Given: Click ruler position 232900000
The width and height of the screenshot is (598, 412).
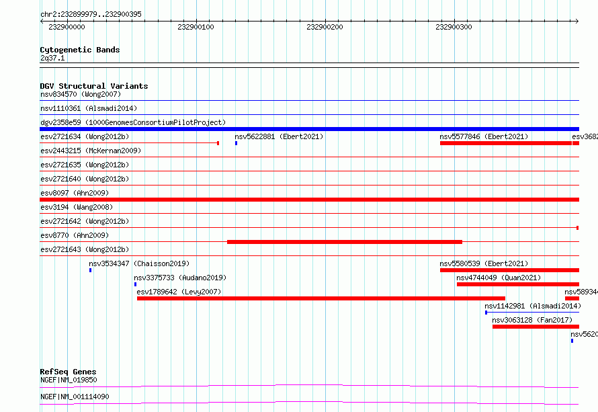Looking at the screenshot, I should click(67, 27).
